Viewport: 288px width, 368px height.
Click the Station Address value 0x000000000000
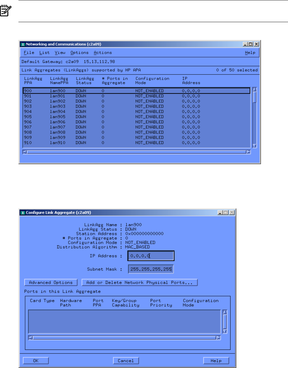[x=144, y=234]
